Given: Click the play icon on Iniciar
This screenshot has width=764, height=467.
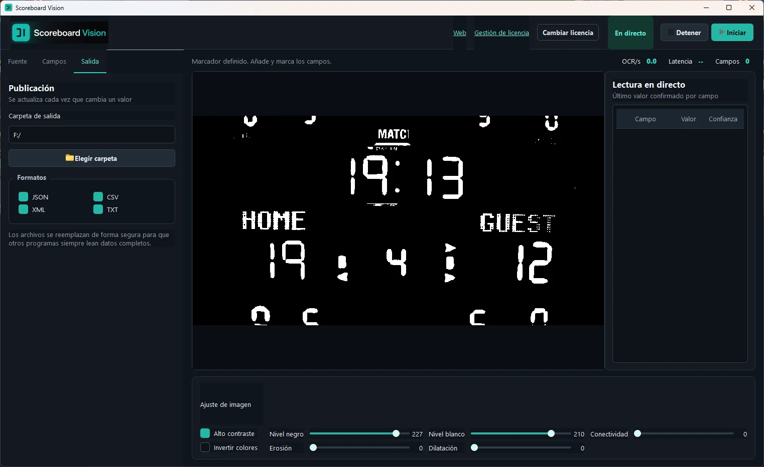Looking at the screenshot, I should (x=721, y=32).
